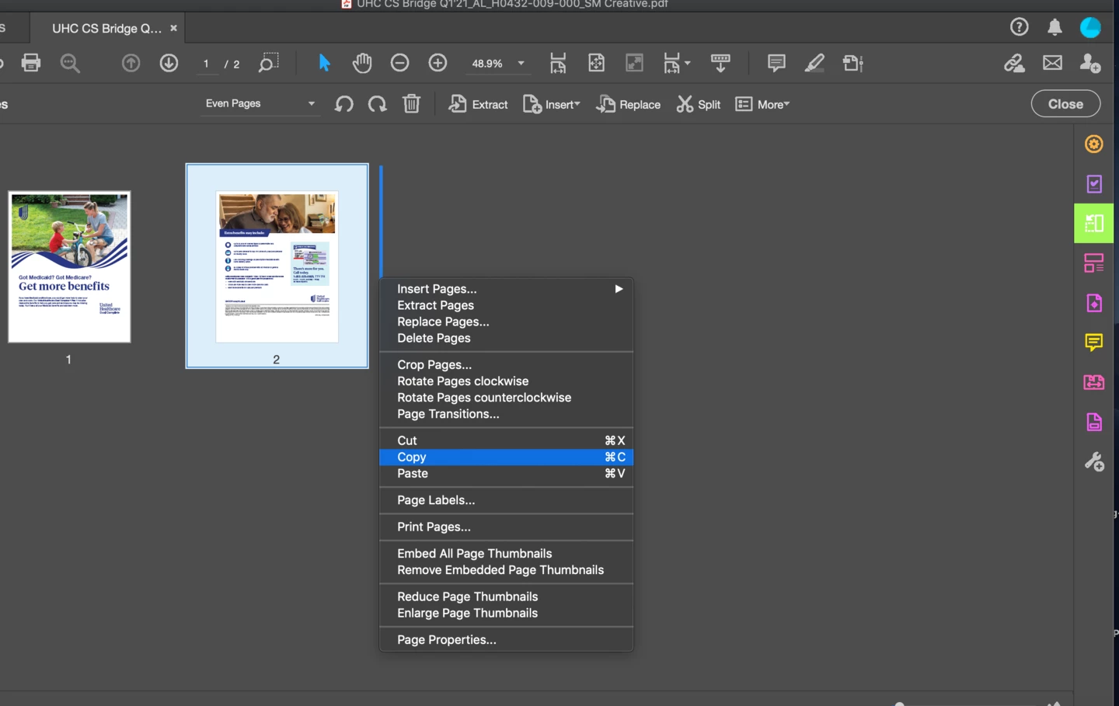Click the Extract button
Image resolution: width=1119 pixels, height=706 pixels.
click(479, 104)
